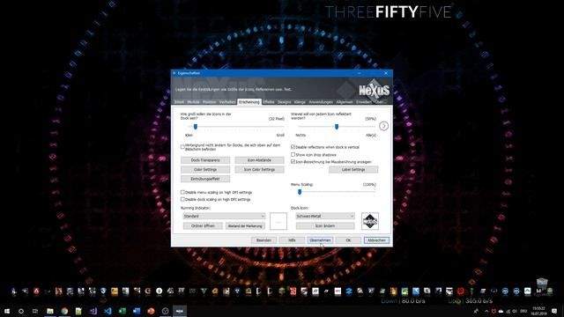Click the Eintrübungseffekt button
Image resolution: width=564 pixels, height=317 pixels.
pos(205,179)
